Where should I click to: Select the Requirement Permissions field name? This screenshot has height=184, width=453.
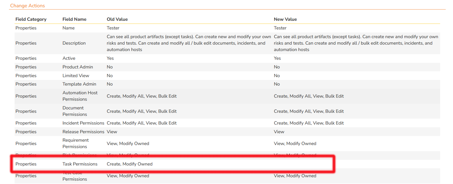tap(75, 143)
